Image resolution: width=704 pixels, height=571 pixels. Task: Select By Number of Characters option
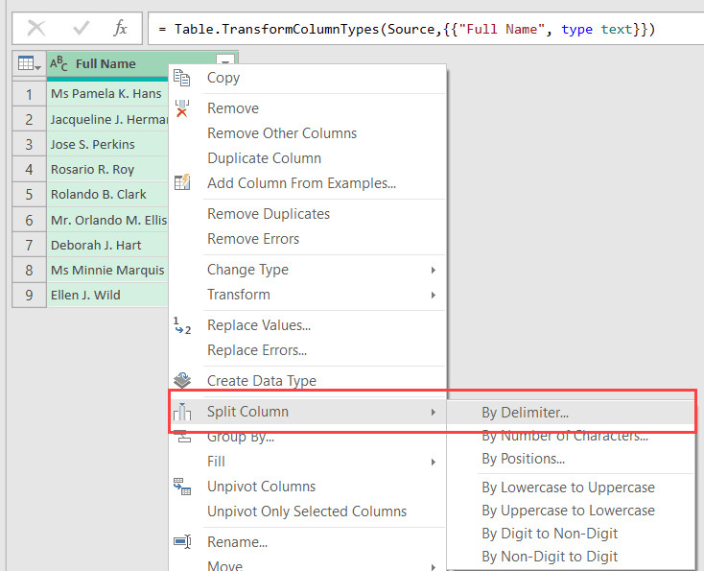pos(564,436)
